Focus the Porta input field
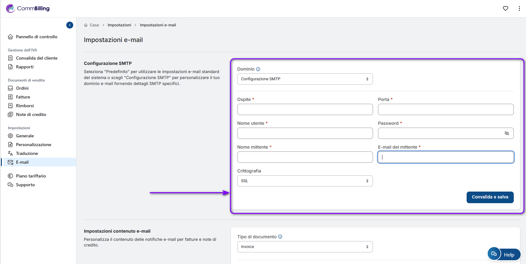The height and width of the screenshot is (264, 526). (x=446, y=109)
